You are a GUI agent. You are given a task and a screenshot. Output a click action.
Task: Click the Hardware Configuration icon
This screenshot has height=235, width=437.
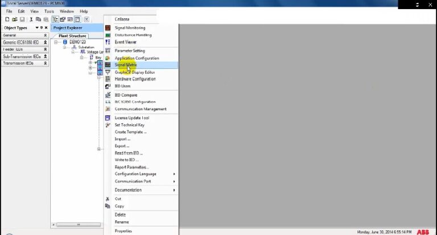[x=108, y=79]
